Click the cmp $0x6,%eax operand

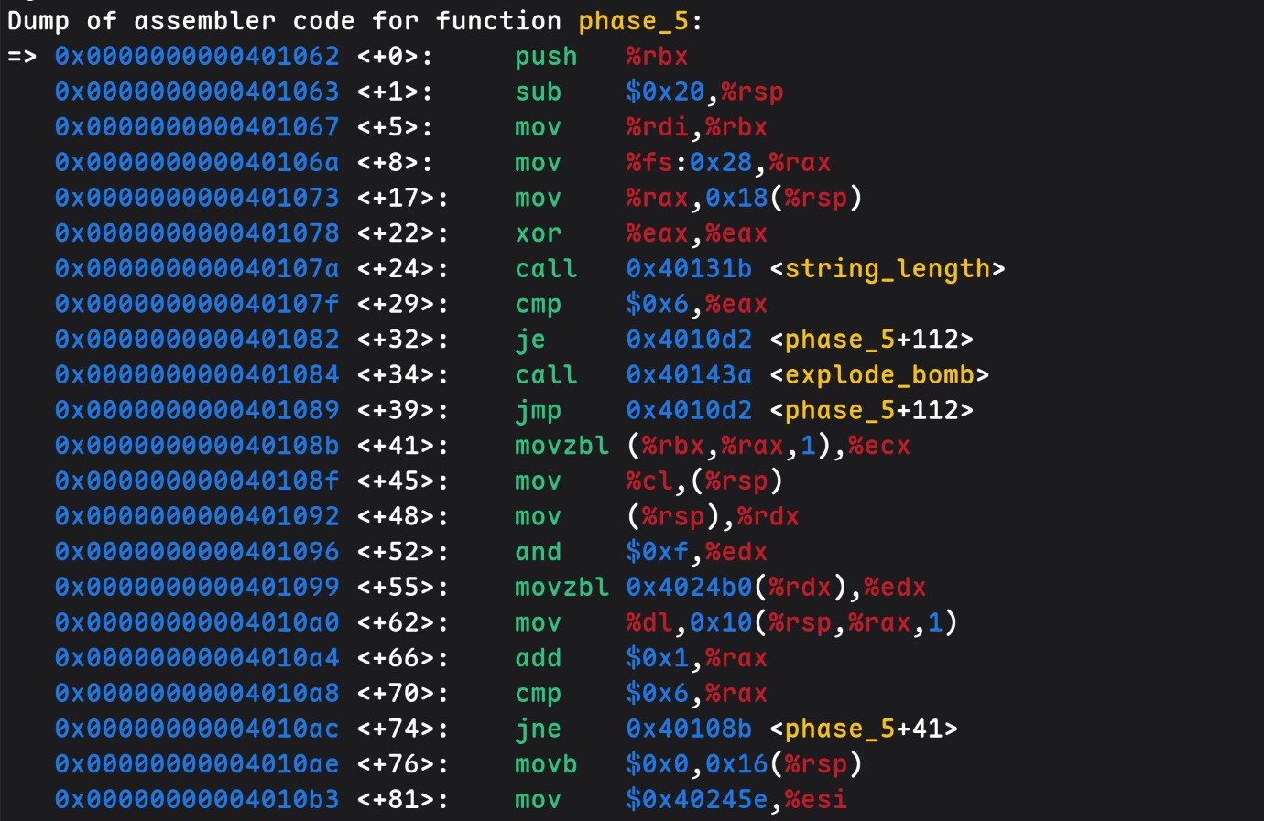pos(697,305)
